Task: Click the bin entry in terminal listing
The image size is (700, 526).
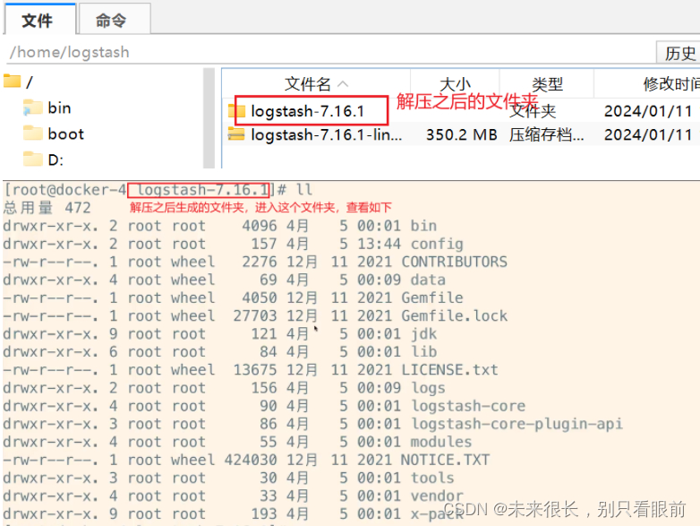Action: click(423, 226)
